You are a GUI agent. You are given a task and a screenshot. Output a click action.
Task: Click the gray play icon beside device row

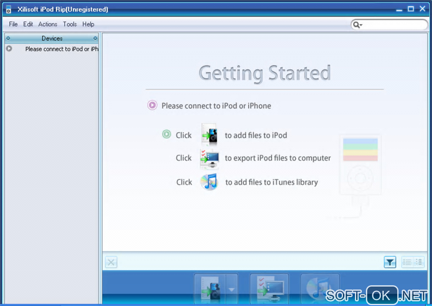[x=9, y=49]
